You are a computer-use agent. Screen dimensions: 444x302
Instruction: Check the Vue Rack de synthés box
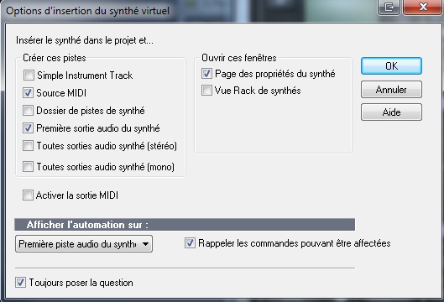point(206,91)
